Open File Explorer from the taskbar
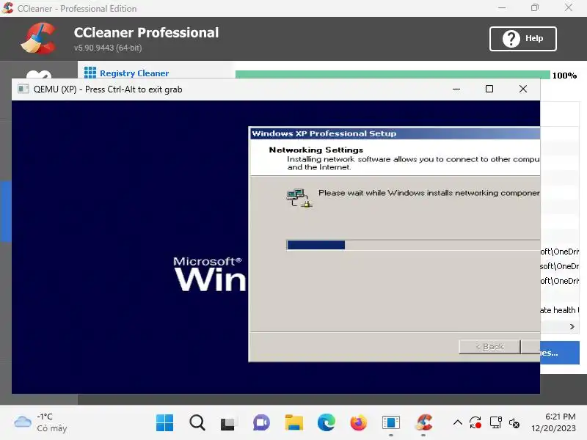This screenshot has width=587, height=440. (294, 423)
